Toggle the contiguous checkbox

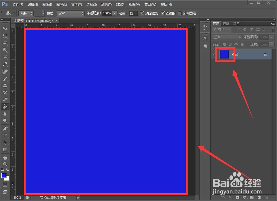tap(163, 13)
